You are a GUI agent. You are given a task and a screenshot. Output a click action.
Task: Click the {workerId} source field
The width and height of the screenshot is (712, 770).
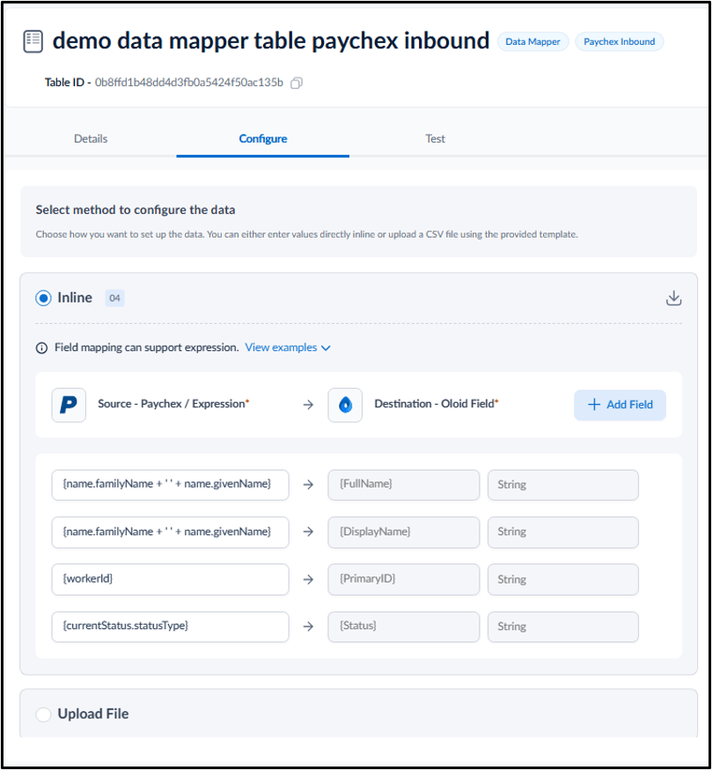click(171, 579)
